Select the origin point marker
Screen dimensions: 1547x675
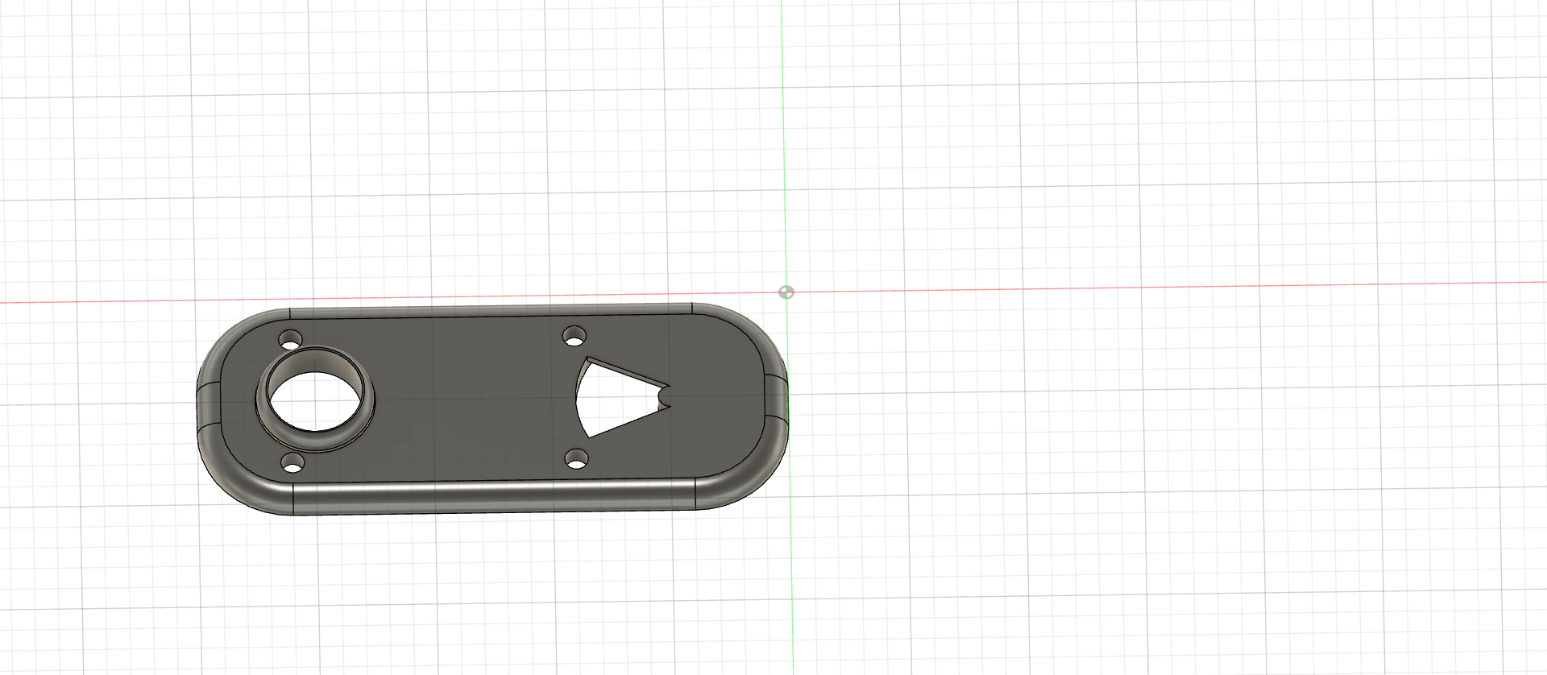(x=786, y=292)
